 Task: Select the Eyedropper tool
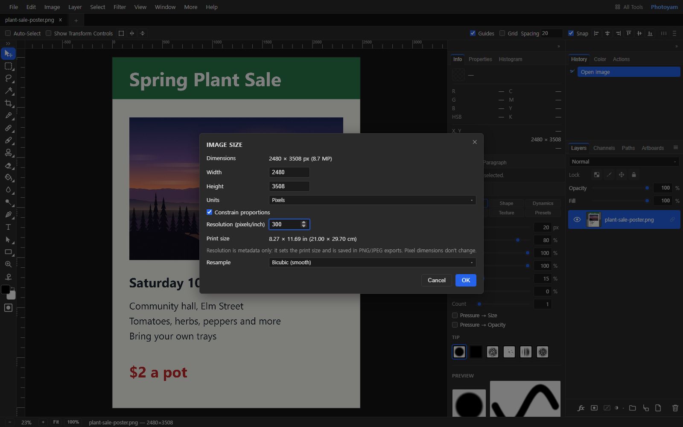[x=8, y=115]
